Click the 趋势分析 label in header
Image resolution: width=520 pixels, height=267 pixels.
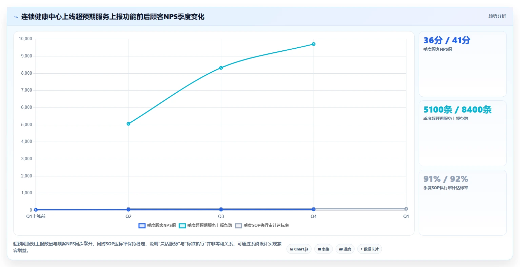pyautogui.click(x=497, y=16)
